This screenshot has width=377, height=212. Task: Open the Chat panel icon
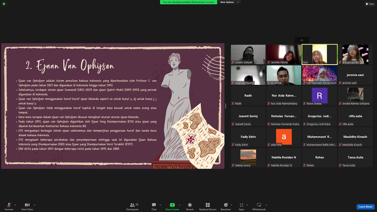coord(154,205)
